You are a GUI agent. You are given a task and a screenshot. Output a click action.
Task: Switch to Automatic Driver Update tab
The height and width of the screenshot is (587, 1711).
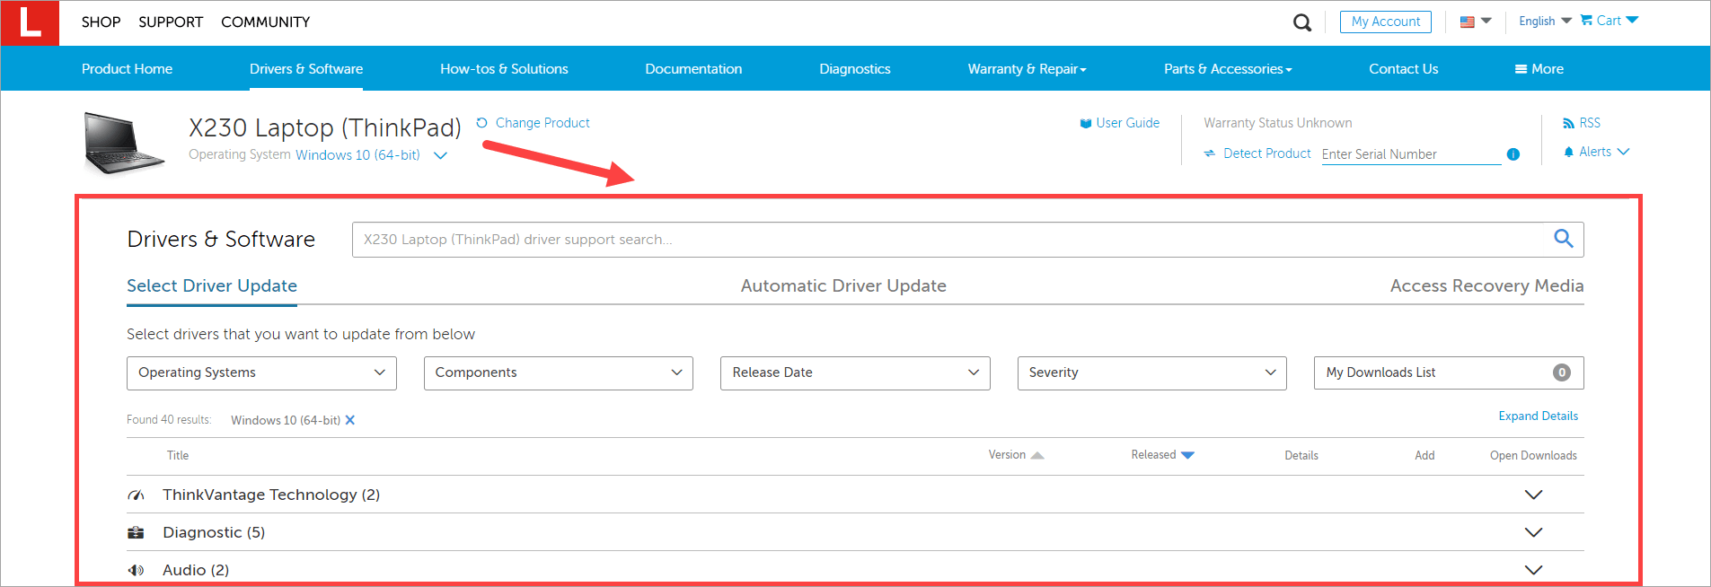pos(843,286)
